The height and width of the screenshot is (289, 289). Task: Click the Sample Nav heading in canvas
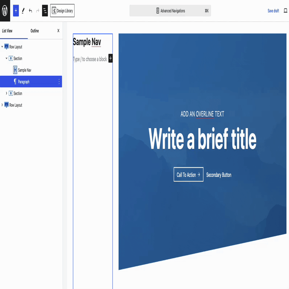(87, 42)
